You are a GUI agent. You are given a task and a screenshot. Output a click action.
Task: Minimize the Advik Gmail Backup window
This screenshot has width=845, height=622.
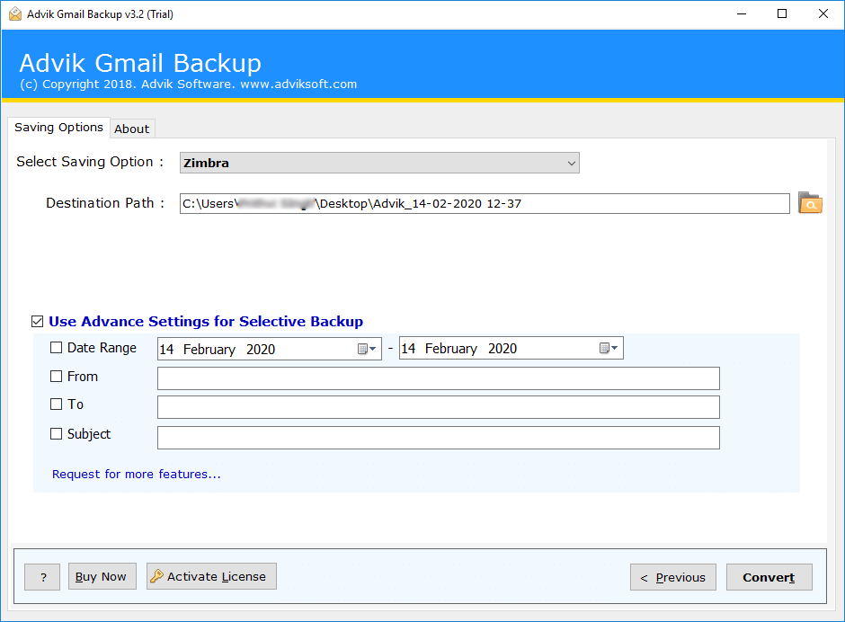pyautogui.click(x=742, y=14)
